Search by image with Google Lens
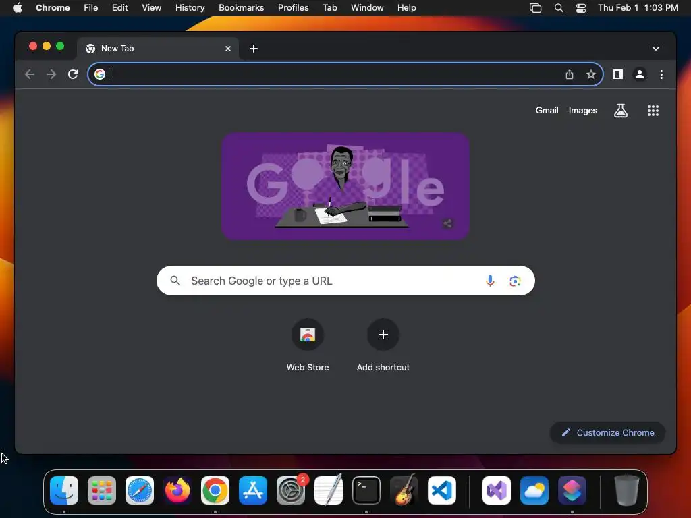The width and height of the screenshot is (691, 518). click(x=515, y=281)
